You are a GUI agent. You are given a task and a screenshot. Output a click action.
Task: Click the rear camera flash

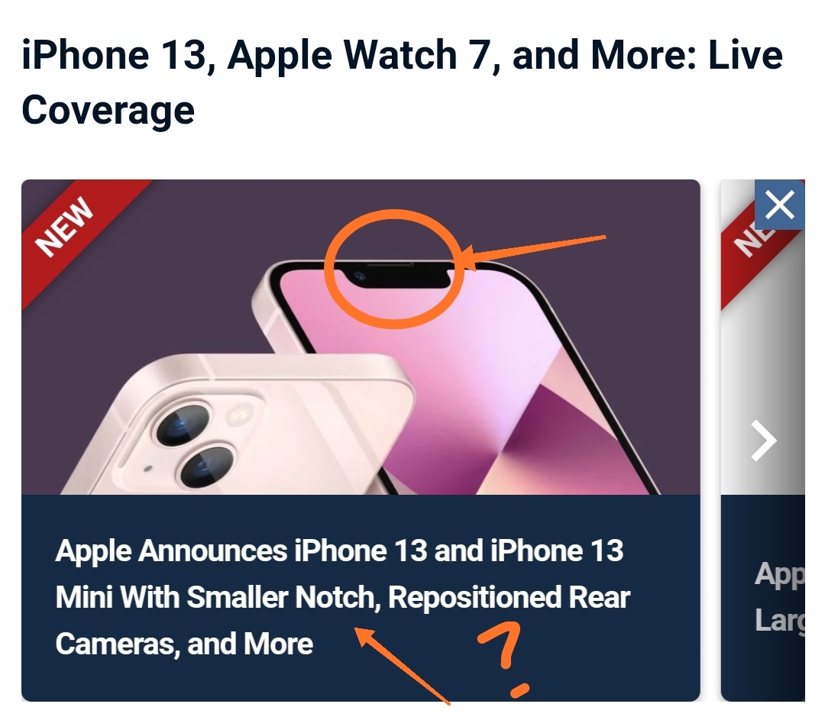click(239, 414)
